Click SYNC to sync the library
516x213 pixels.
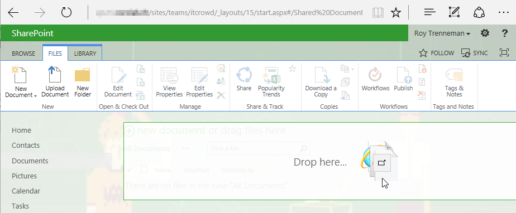[x=475, y=53]
